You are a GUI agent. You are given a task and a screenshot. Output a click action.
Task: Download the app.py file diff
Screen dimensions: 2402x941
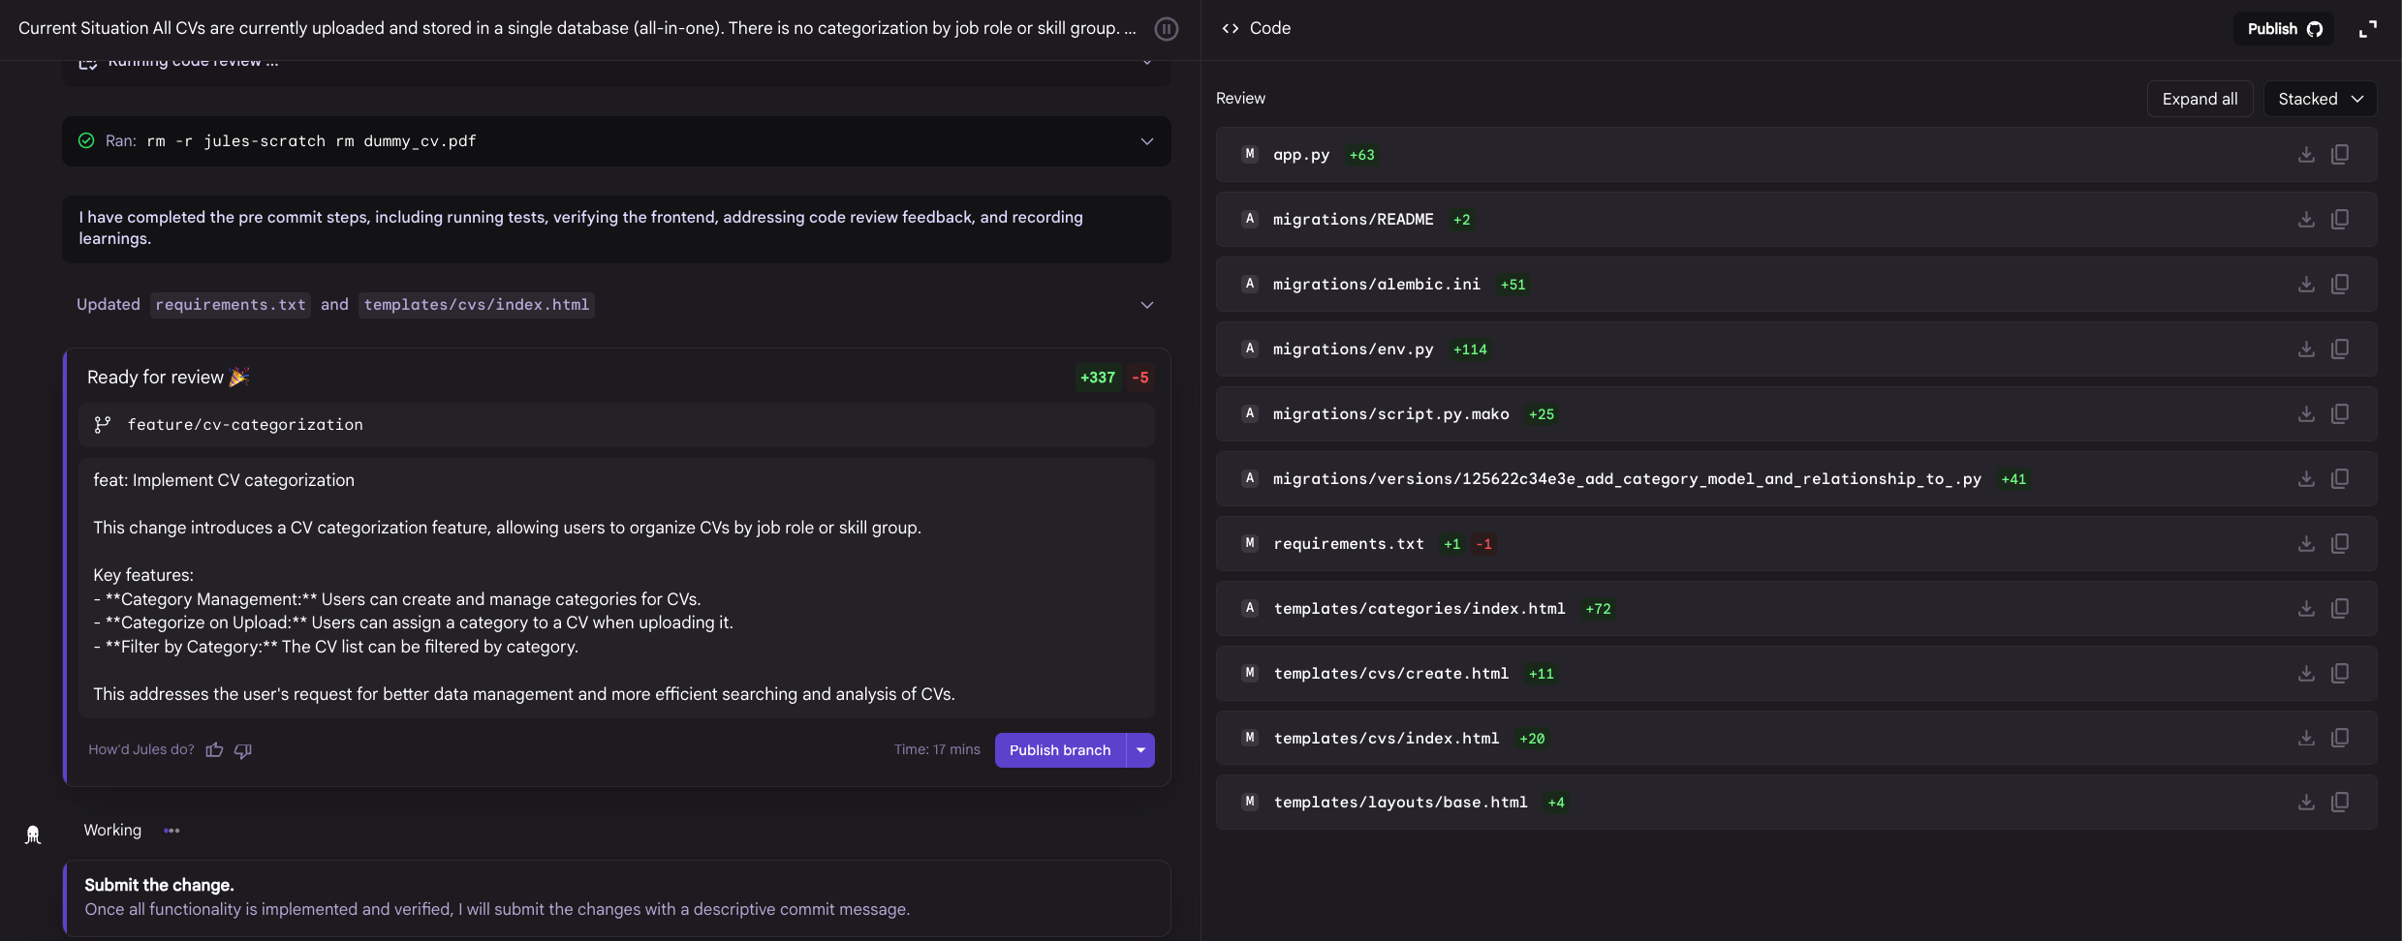pyautogui.click(x=2306, y=155)
